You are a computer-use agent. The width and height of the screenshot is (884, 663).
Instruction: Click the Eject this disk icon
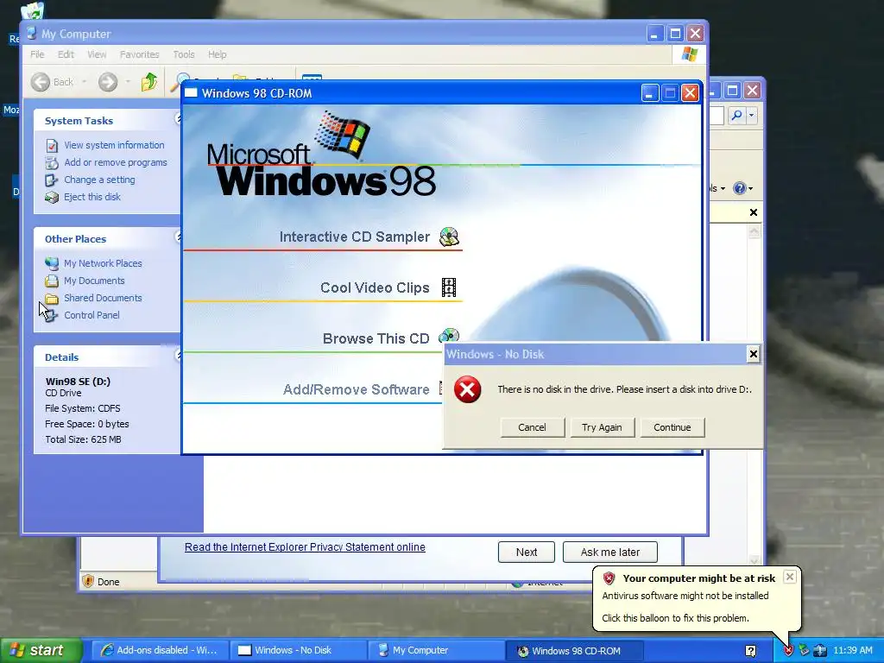pos(52,198)
